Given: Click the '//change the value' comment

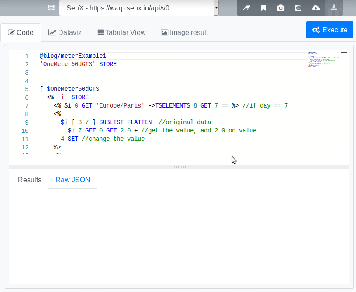Looking at the screenshot, I should tap(113, 139).
